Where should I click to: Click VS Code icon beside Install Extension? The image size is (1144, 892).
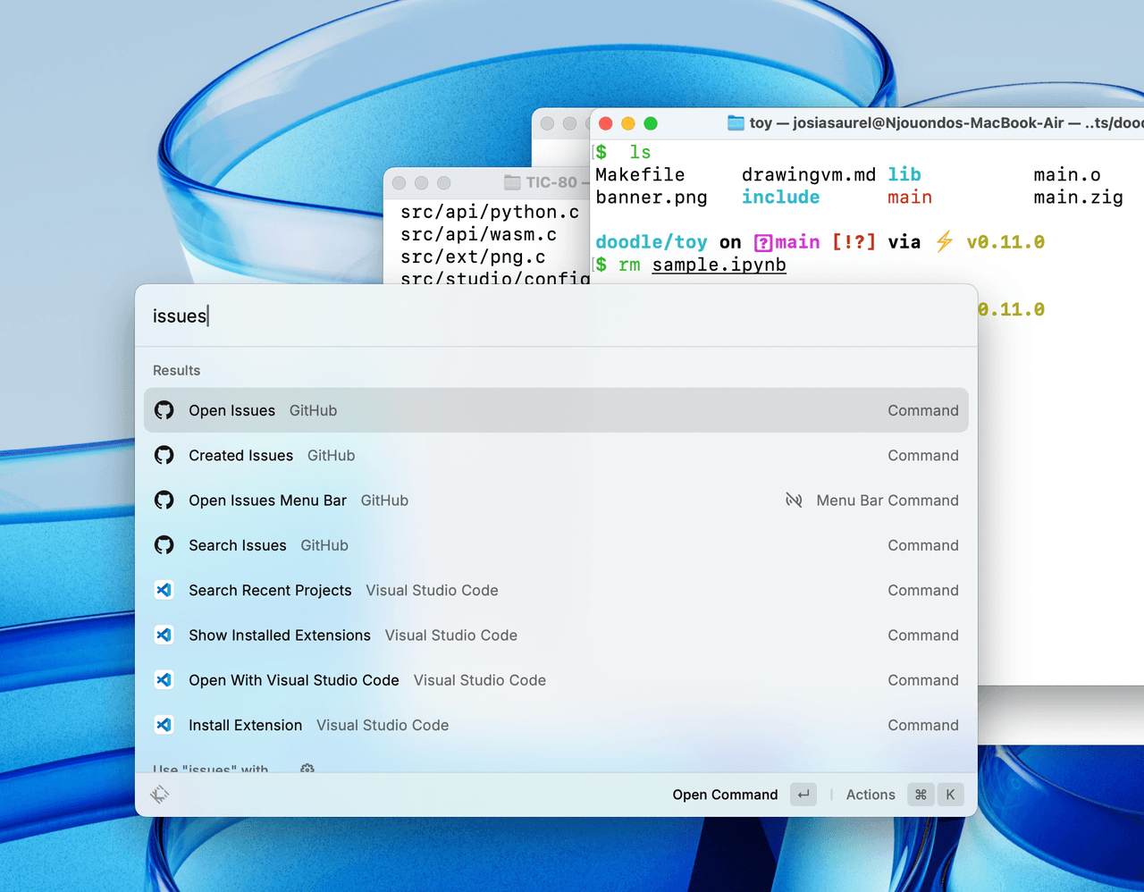(164, 725)
